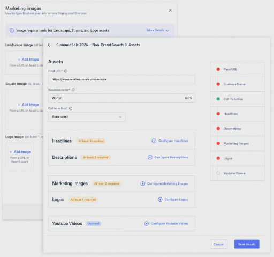
Task: Jump to Call To Action in the checklist
Action: tap(237, 99)
